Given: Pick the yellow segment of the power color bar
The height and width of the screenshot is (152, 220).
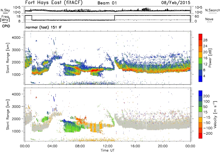Looking at the screenshot, I should pyautogui.click(x=200, y=55).
